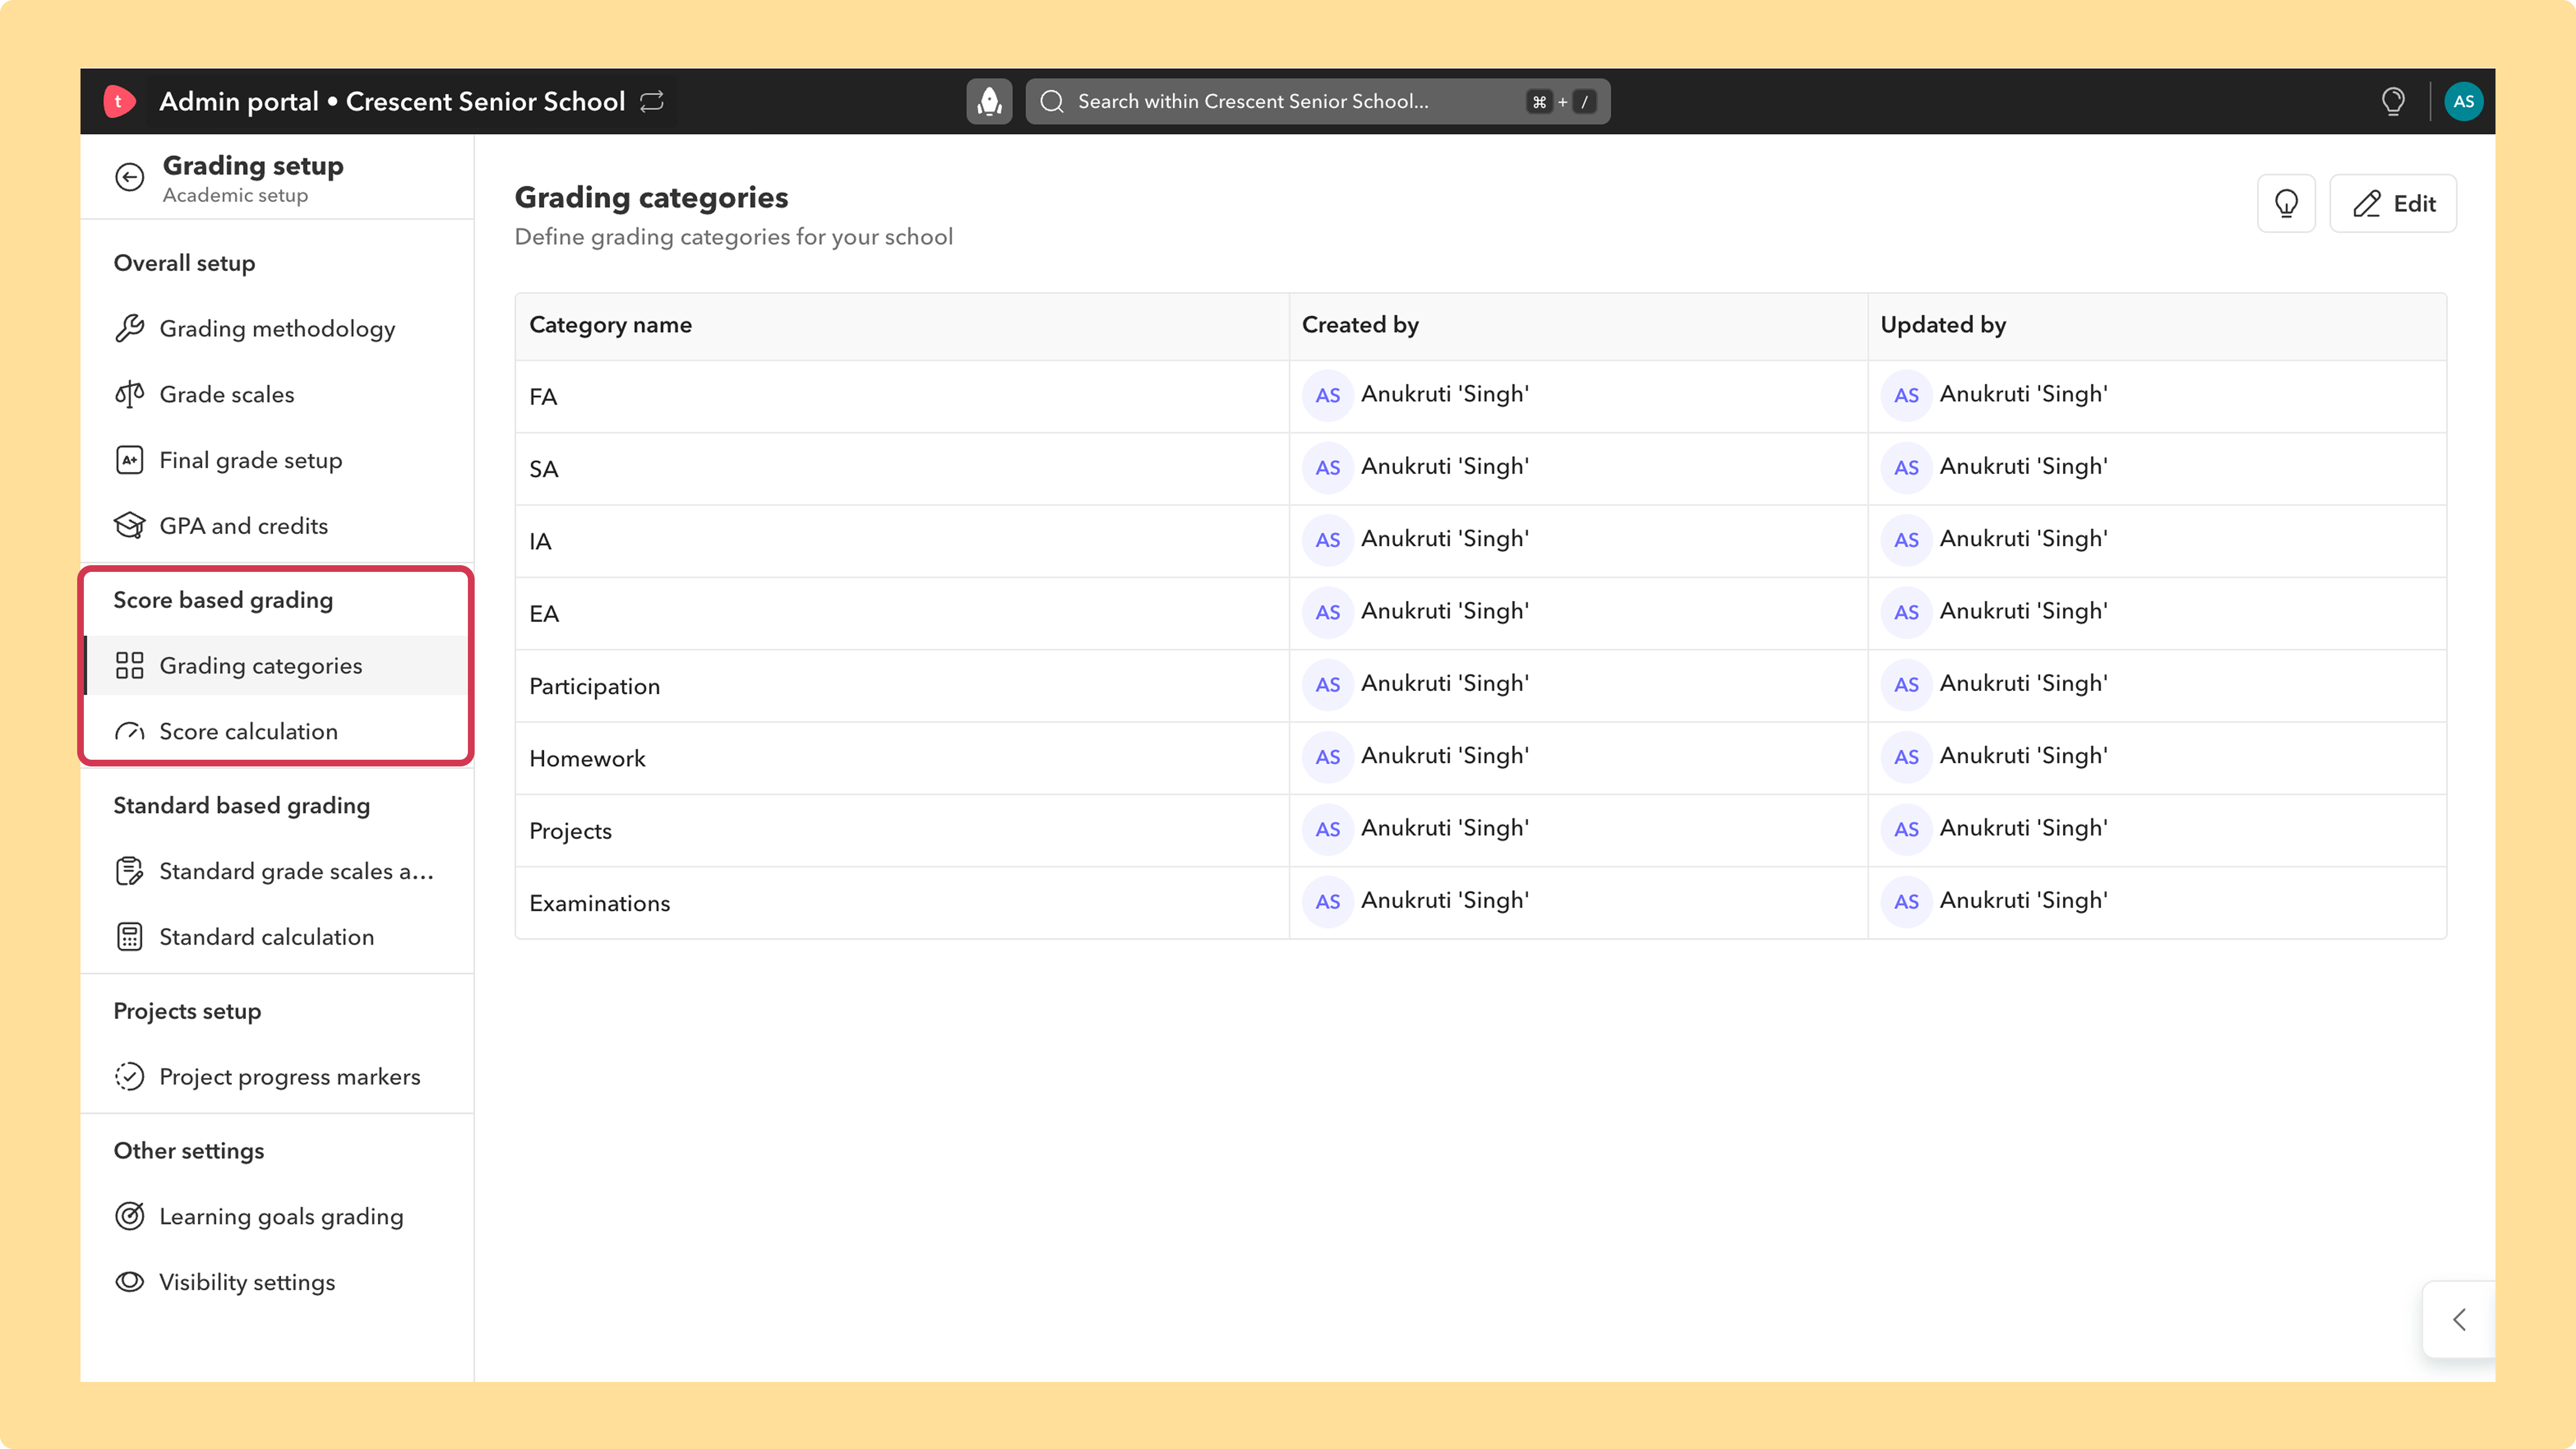The height and width of the screenshot is (1449, 2576).
Task: Click Anukruti 'Singh' in EA Created by
Action: (1445, 611)
